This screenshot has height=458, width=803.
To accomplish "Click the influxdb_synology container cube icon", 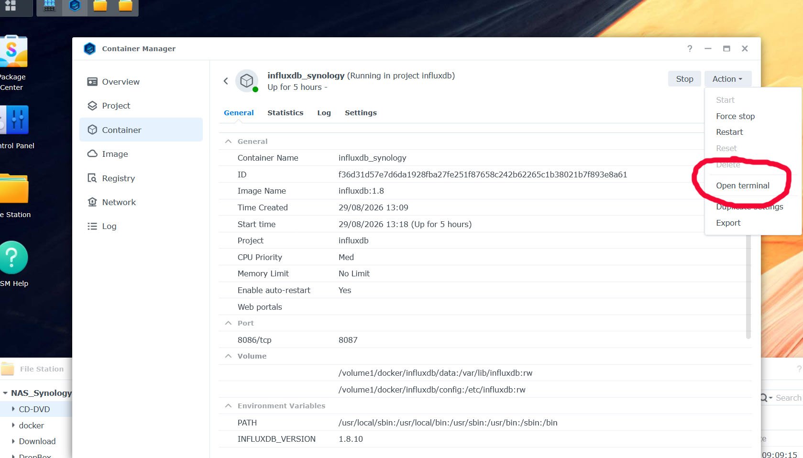I will point(247,81).
